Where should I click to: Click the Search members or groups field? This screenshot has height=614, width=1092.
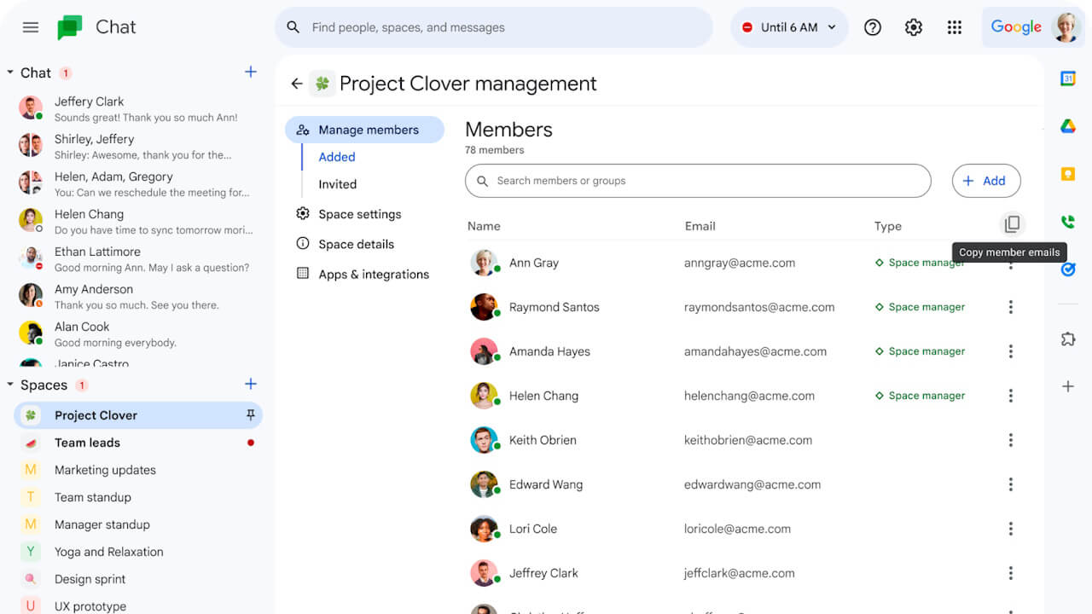[x=698, y=181]
